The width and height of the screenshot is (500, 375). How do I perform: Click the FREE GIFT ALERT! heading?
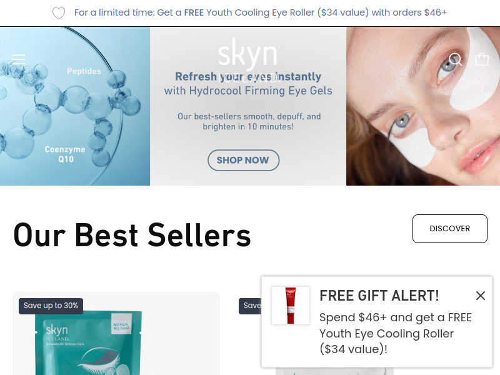click(x=379, y=296)
